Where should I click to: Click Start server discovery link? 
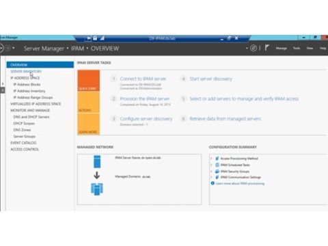tap(211, 79)
